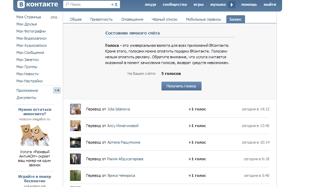Open Мои Сообщения in left sidebar

(30, 53)
